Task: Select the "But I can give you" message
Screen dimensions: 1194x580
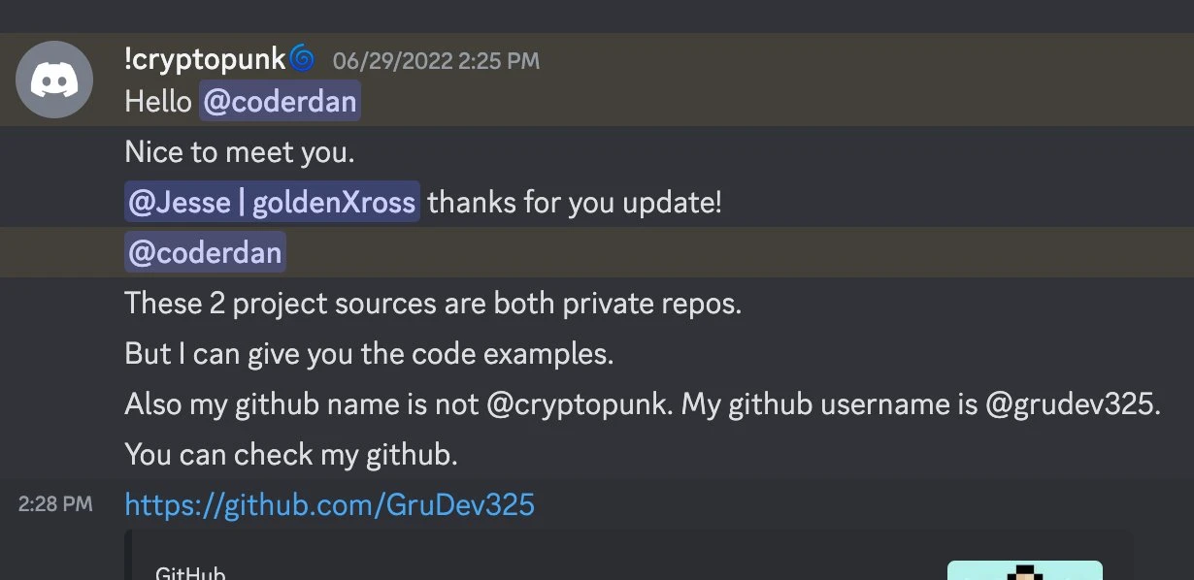Action: (369, 354)
